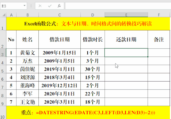The image size is (171, 119).
Task: Click into the formula bar input
Action: click(118, 6)
